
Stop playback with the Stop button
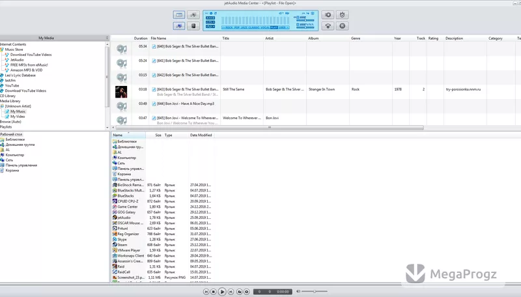(x=214, y=292)
